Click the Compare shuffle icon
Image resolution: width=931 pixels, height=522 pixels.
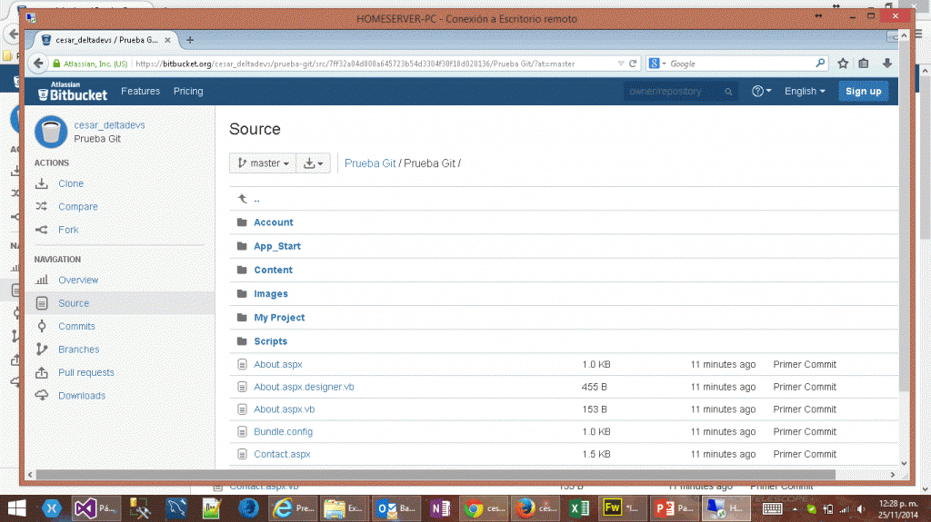click(42, 206)
